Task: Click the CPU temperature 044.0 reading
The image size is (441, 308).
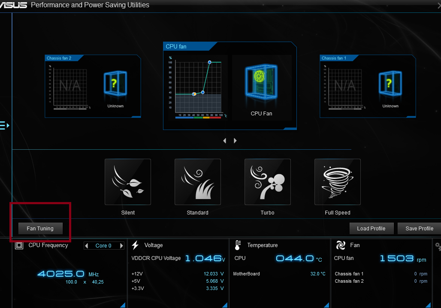Action: coord(299,259)
